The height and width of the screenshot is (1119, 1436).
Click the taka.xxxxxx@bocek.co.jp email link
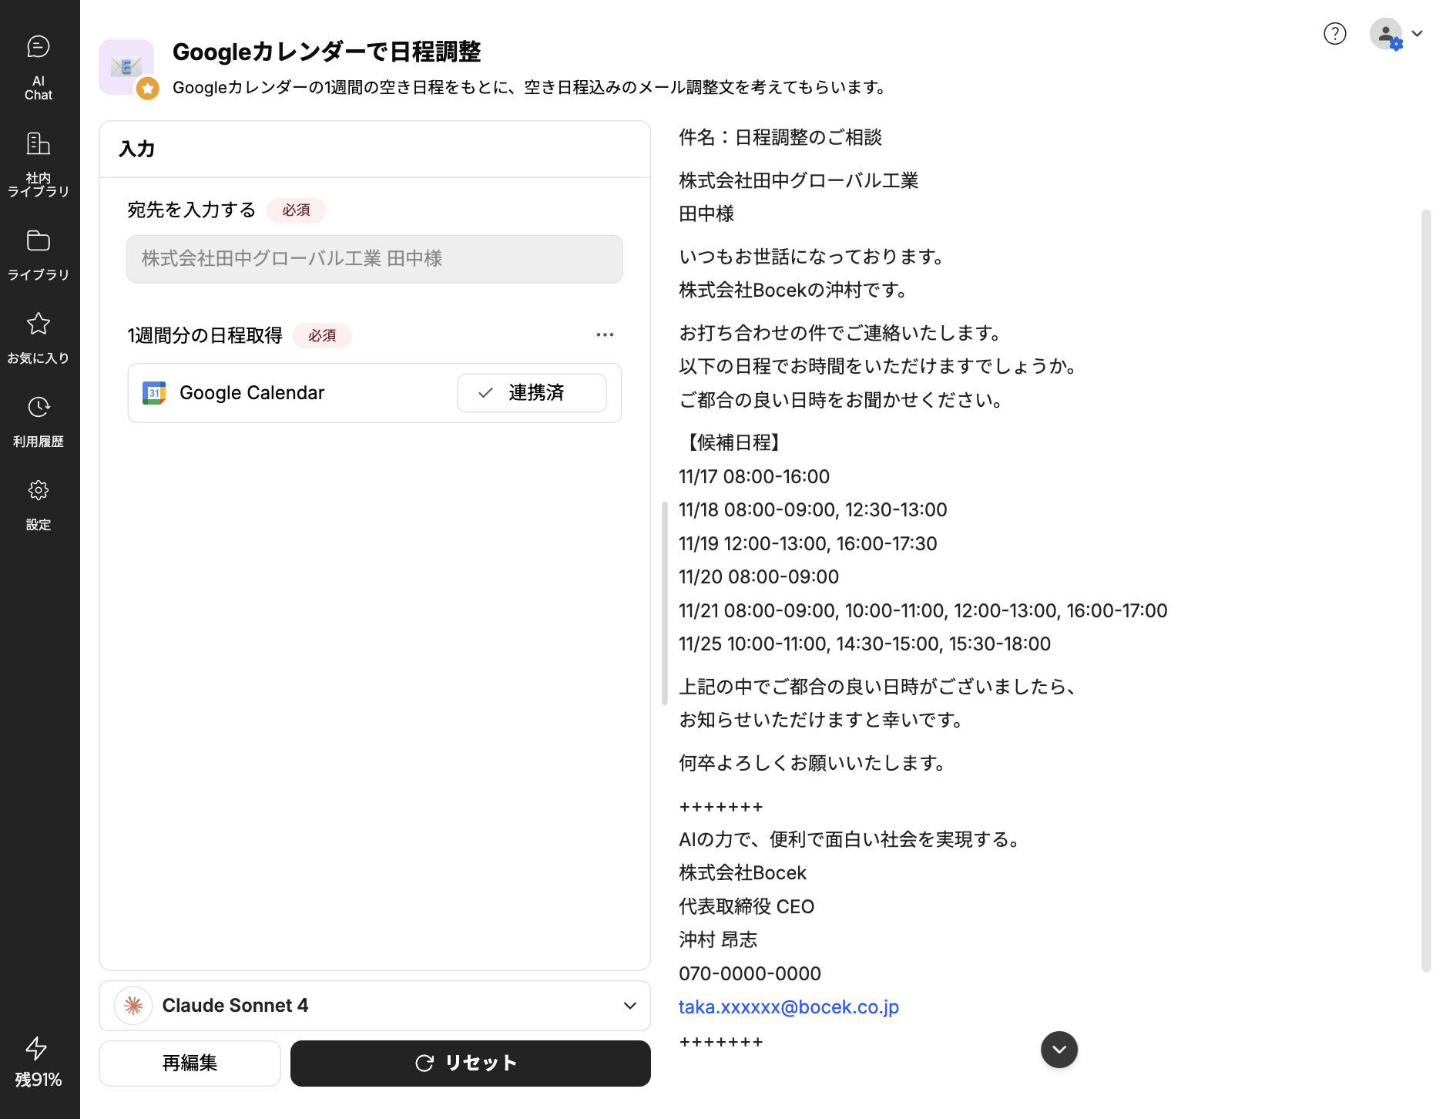coord(788,1007)
